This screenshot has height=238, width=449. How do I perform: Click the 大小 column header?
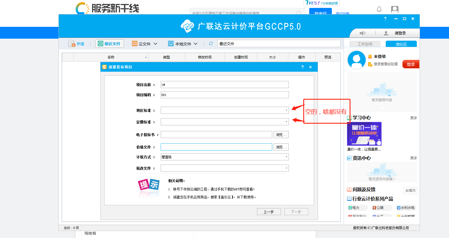click(273, 57)
